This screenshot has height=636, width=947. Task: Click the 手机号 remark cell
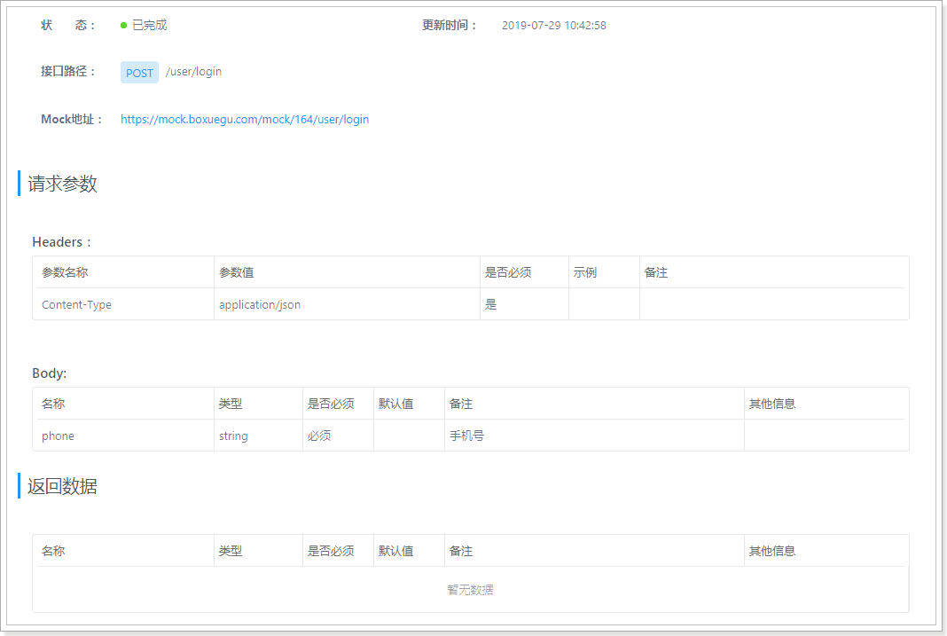coord(594,436)
